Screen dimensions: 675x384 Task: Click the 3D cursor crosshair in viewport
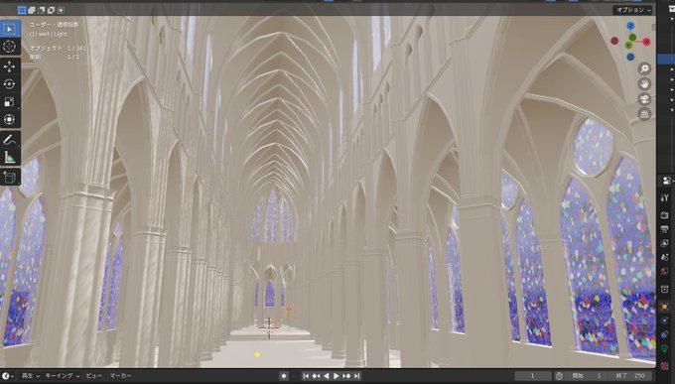269,328
